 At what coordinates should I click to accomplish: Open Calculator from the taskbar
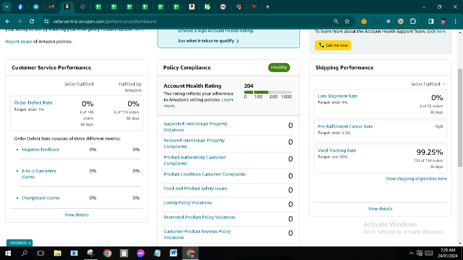124,253
